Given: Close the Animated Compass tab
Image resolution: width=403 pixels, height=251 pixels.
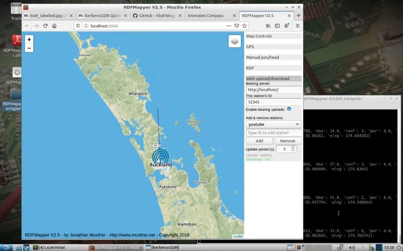Looking at the screenshot, I should coord(234,16).
